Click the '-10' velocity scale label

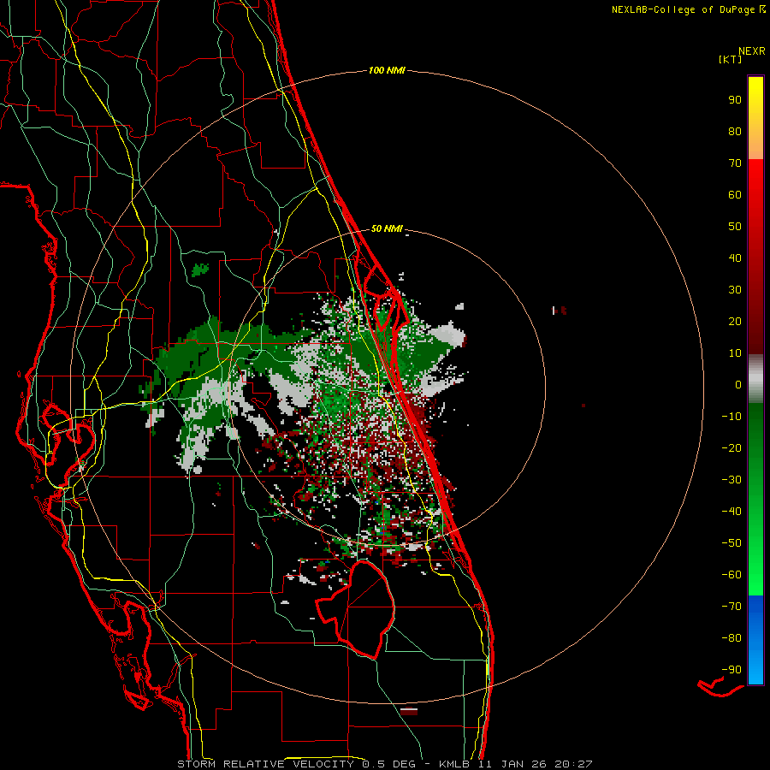tap(731, 417)
